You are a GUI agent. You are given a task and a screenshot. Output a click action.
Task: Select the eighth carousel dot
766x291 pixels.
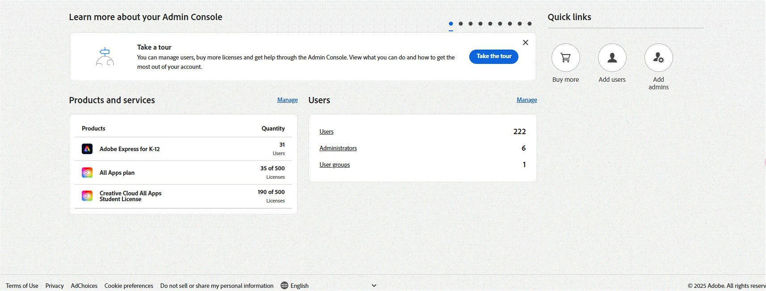520,24
